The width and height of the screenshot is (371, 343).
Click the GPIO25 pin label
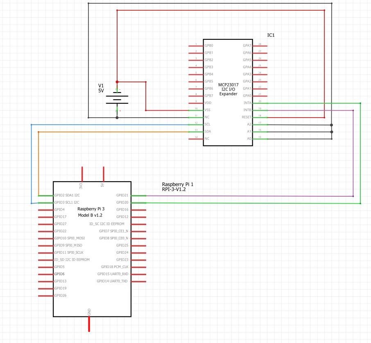coord(122,245)
